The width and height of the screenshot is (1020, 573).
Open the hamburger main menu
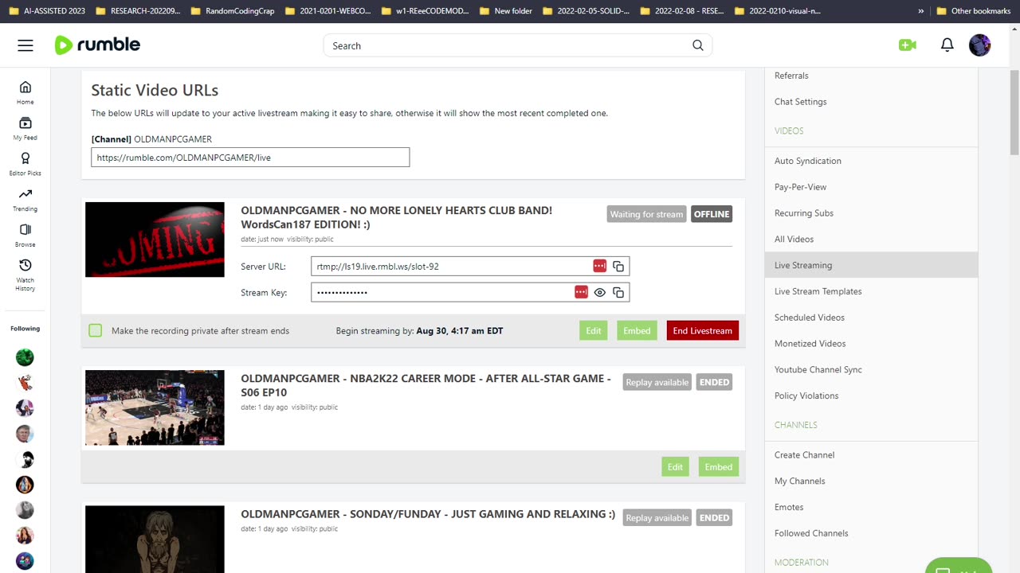(25, 45)
